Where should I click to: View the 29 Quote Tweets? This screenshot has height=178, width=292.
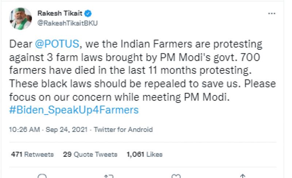90,154
